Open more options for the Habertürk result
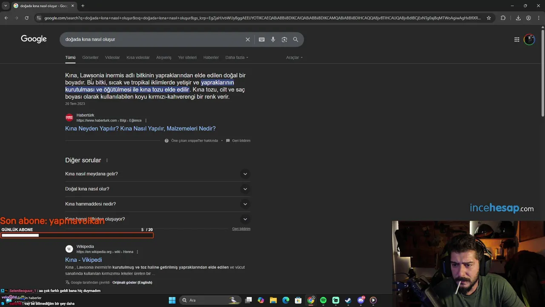 (146, 121)
